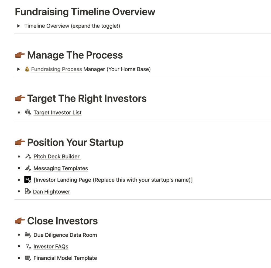Click the table icon beside Financial Model Template
Viewport: 271px width, 268px height.
pyautogui.click(x=28, y=258)
